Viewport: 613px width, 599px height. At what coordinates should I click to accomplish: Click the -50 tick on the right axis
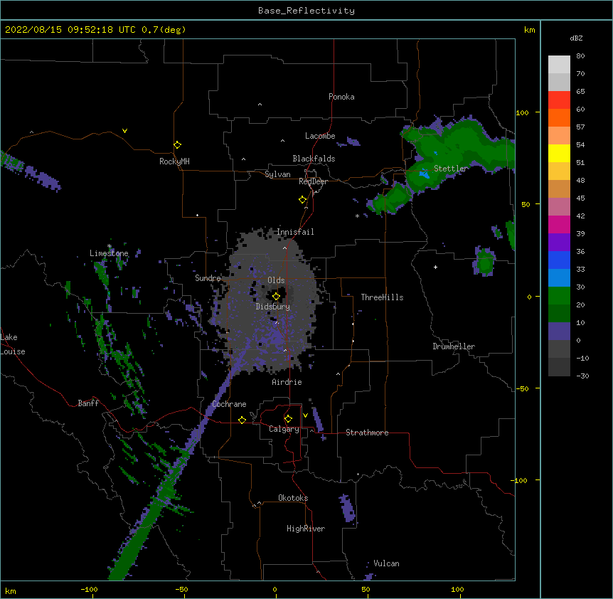tap(522, 388)
